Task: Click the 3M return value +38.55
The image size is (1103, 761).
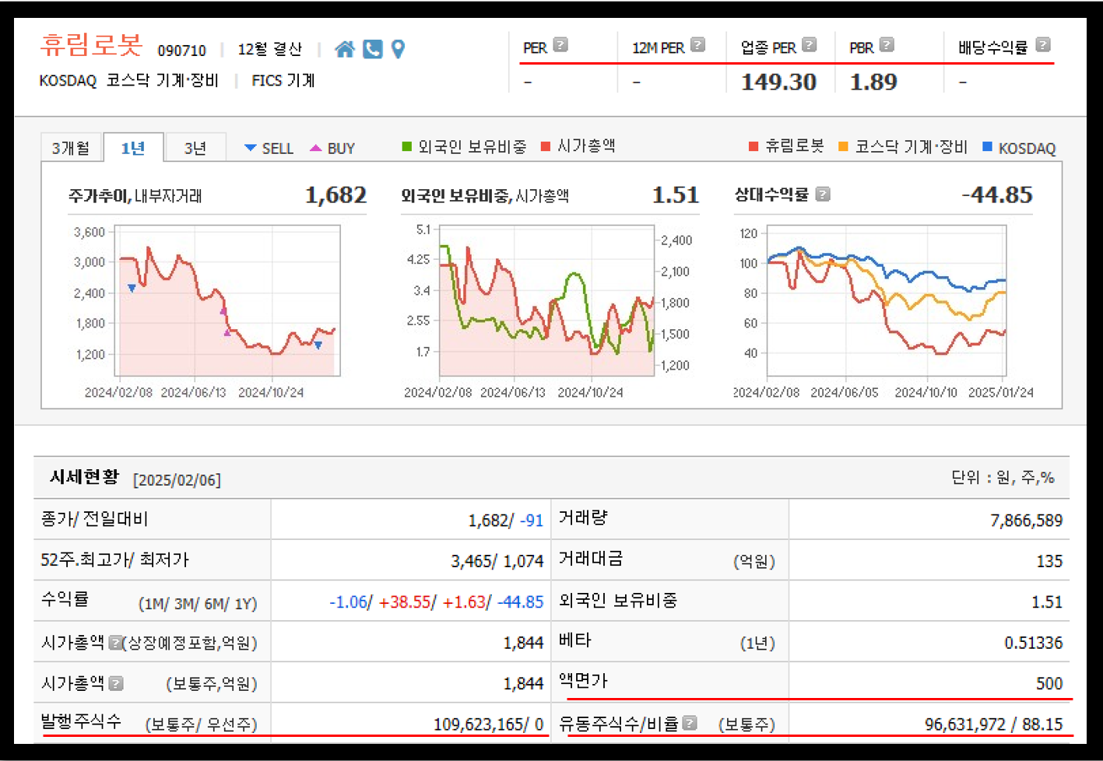Action: pos(405,602)
